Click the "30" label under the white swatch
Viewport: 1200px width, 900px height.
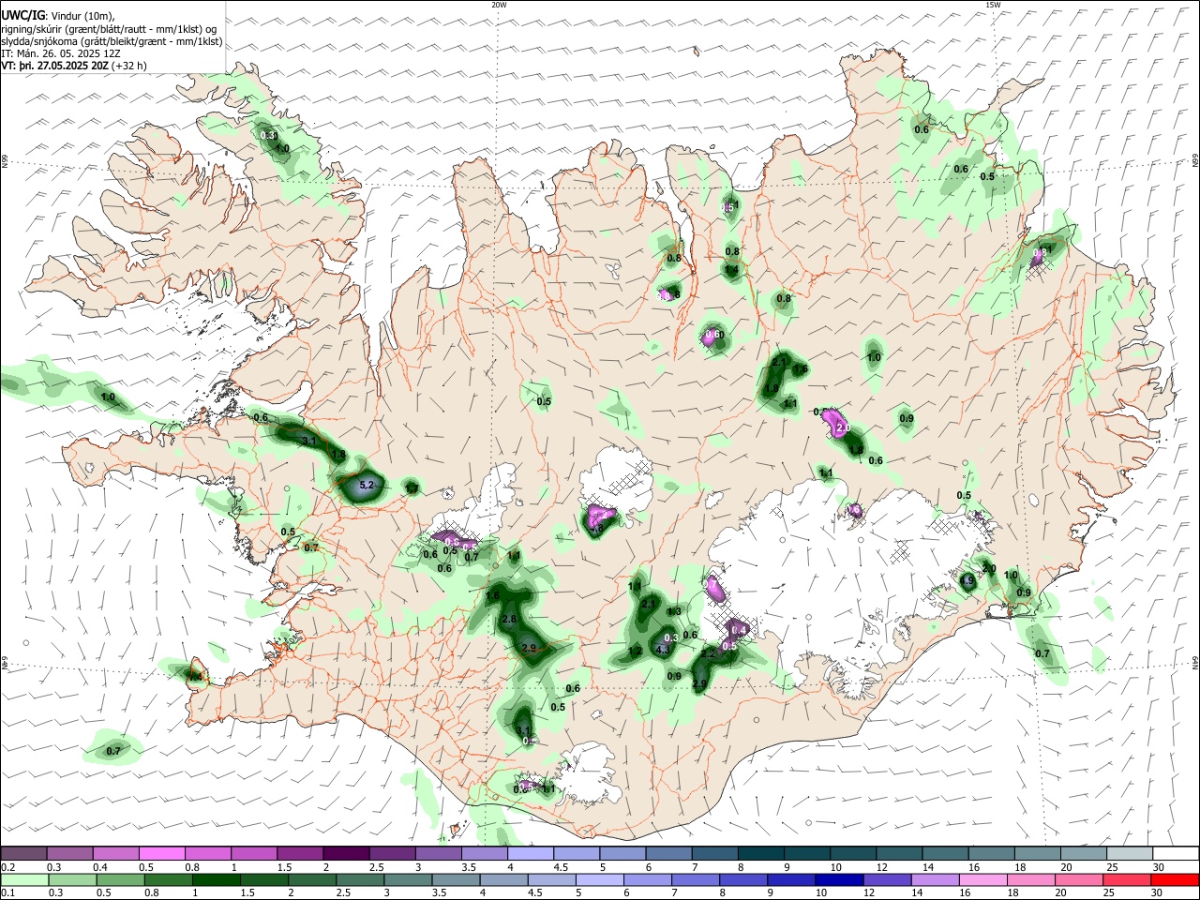coord(1159,867)
